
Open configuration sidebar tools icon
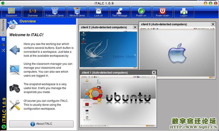pyautogui.click(x=3, y=50)
